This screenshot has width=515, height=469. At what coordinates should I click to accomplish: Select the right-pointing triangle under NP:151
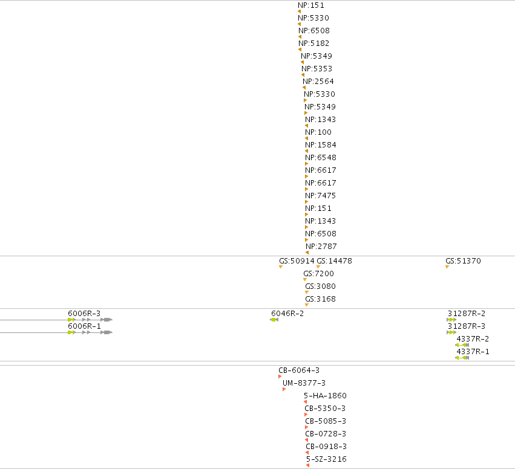point(306,215)
